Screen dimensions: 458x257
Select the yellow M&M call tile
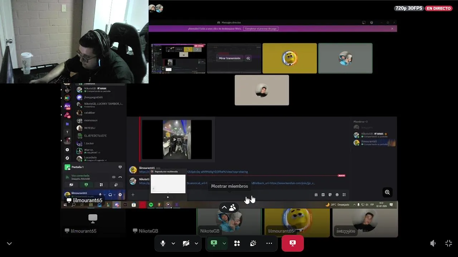tap(289, 58)
